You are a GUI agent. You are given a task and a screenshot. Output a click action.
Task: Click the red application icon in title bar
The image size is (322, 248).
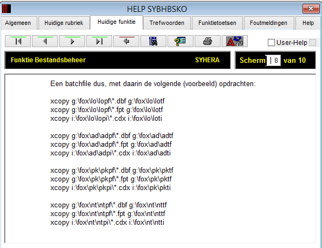click(7, 9)
